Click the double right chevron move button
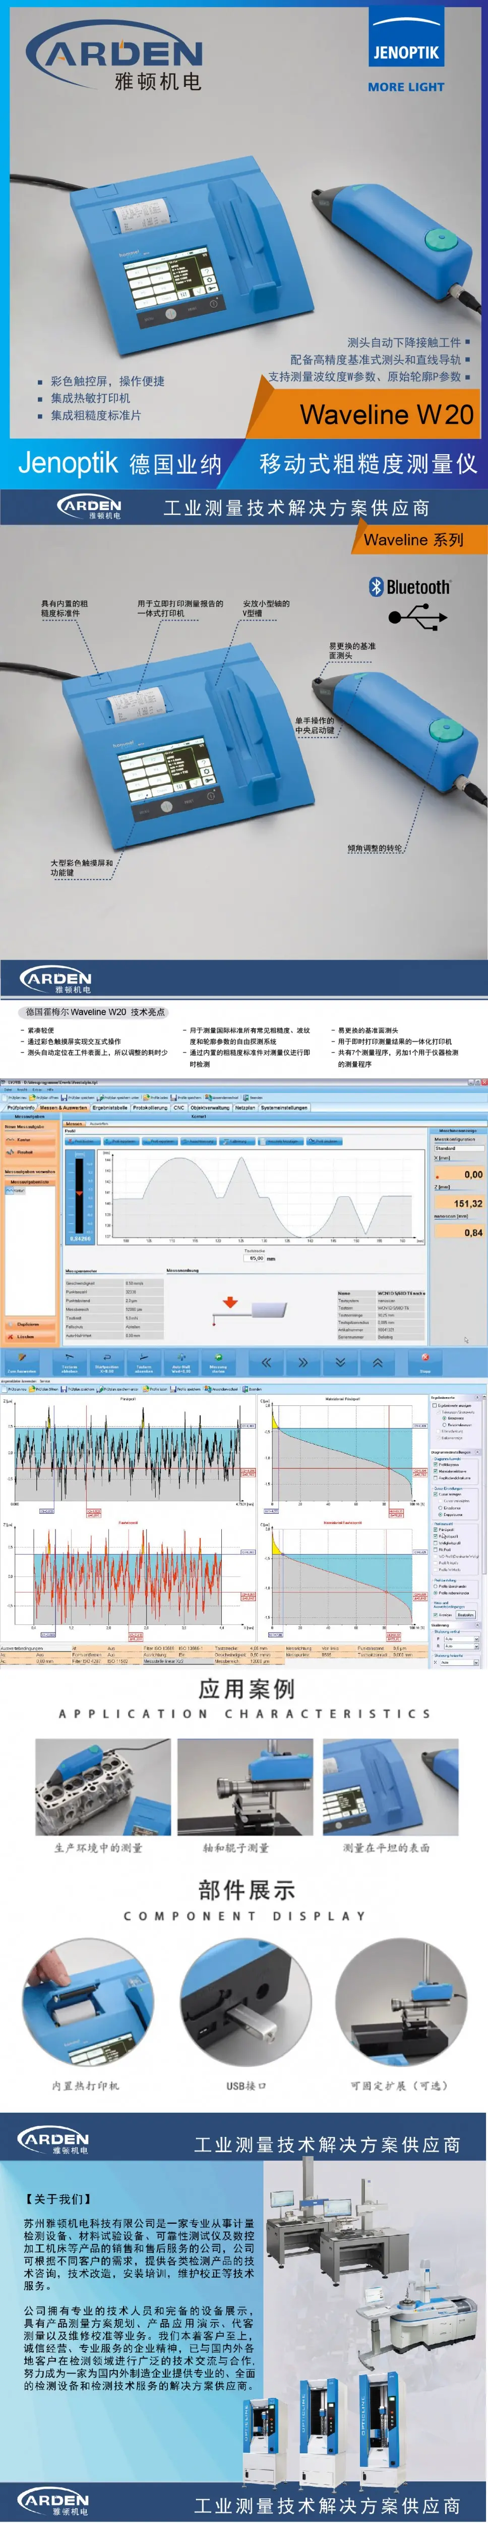The height and width of the screenshot is (2523, 488). (303, 1362)
